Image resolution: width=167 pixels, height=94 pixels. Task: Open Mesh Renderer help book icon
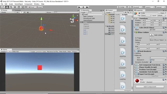[164, 51]
